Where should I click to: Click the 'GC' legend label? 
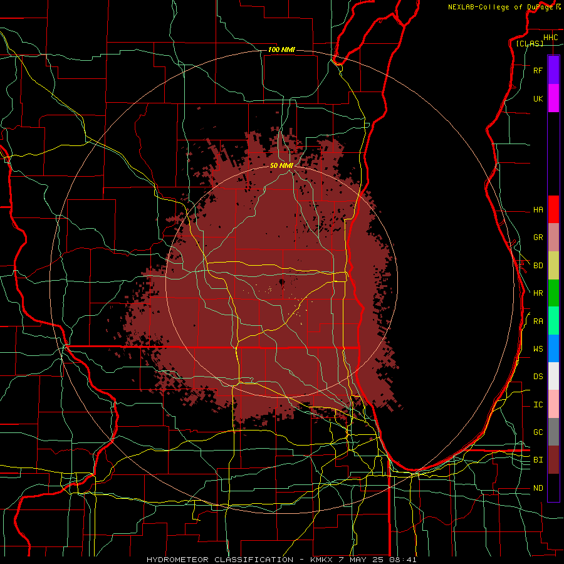tap(538, 432)
